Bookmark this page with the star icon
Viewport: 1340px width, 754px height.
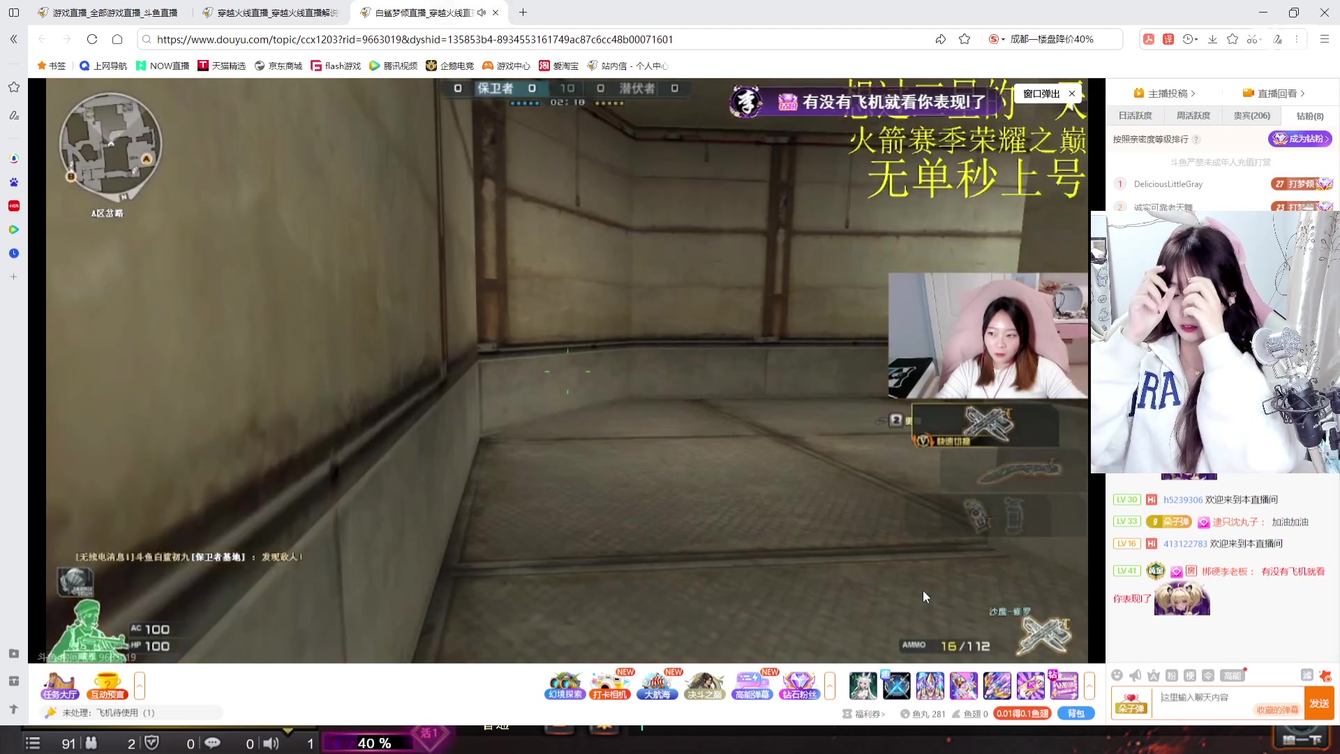965,39
